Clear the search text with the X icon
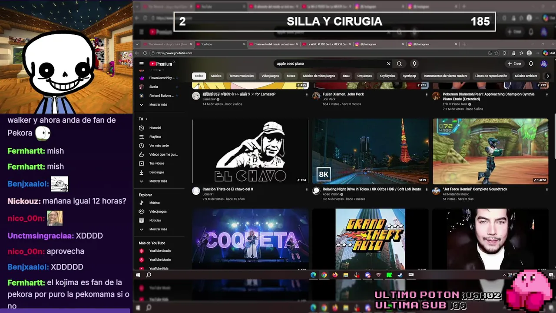556x313 pixels. pyautogui.click(x=389, y=63)
